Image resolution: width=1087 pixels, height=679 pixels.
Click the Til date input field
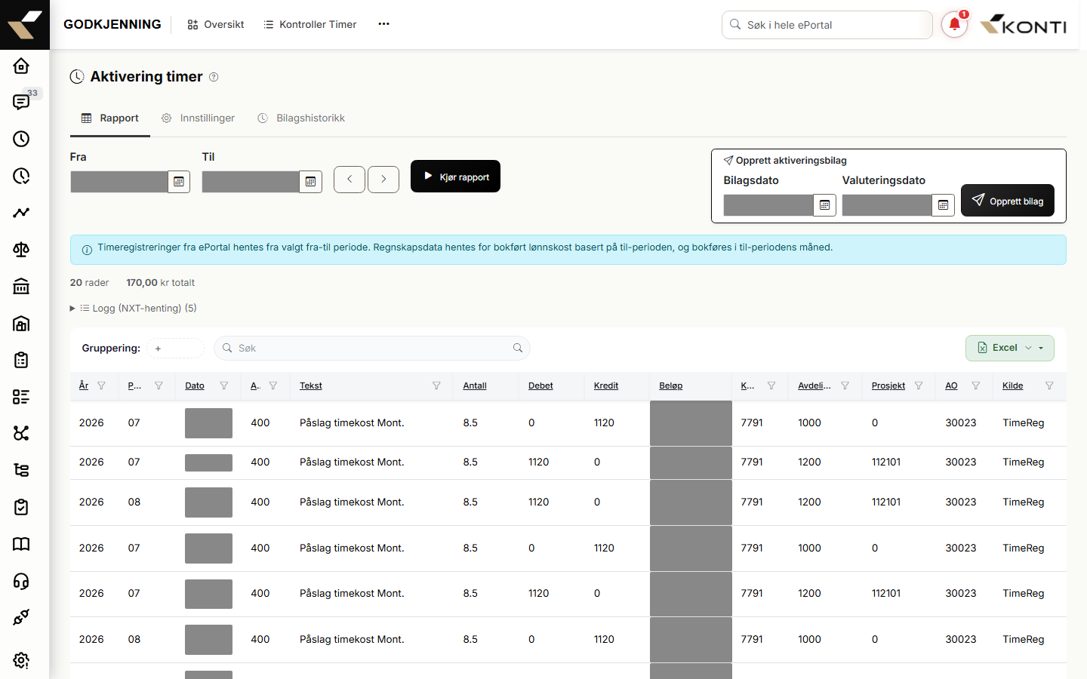251,182
